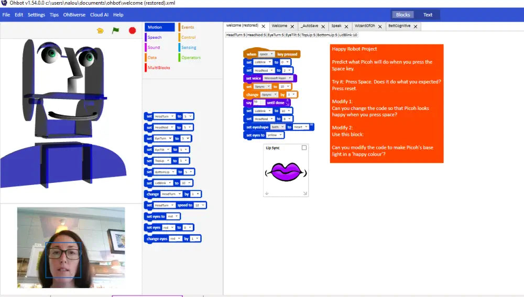Tick the Lip Sync checkbox
This screenshot has width=524, height=297.
(x=304, y=148)
